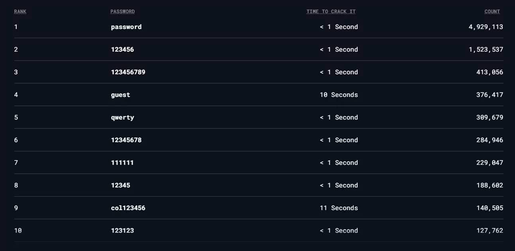515x251 pixels.
Task: Select the '123456789' password text
Action: [x=128, y=72]
